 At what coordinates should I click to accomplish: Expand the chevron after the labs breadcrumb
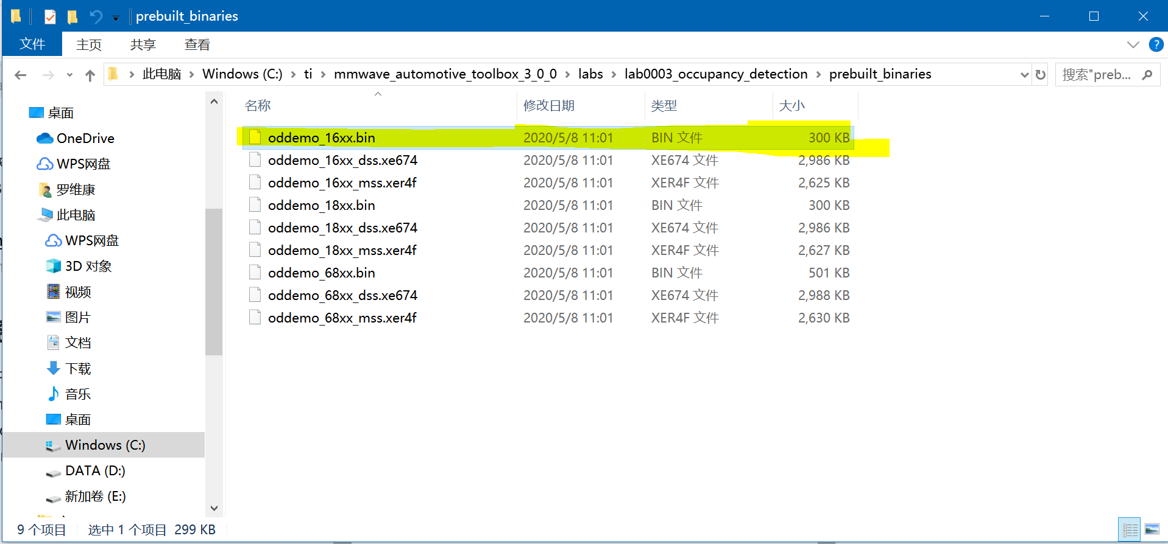[x=614, y=75]
